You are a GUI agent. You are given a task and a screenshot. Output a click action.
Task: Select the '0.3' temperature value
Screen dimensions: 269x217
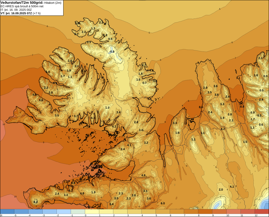[259, 116]
